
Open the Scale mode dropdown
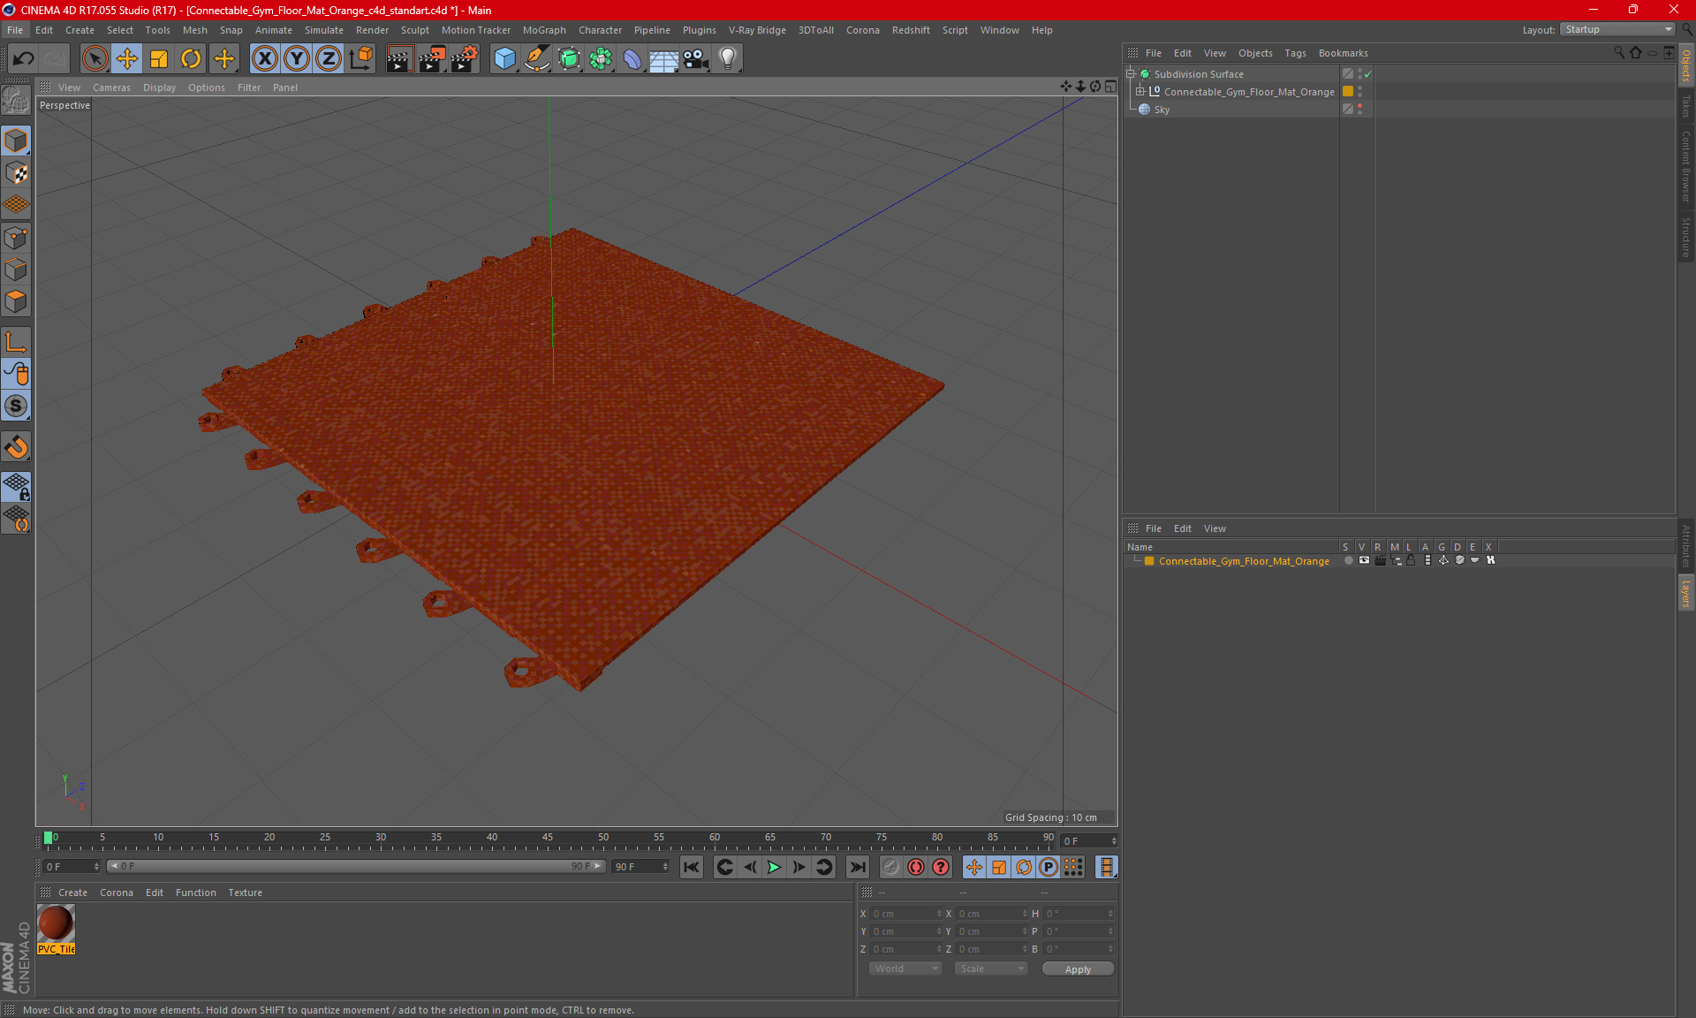coord(991,969)
